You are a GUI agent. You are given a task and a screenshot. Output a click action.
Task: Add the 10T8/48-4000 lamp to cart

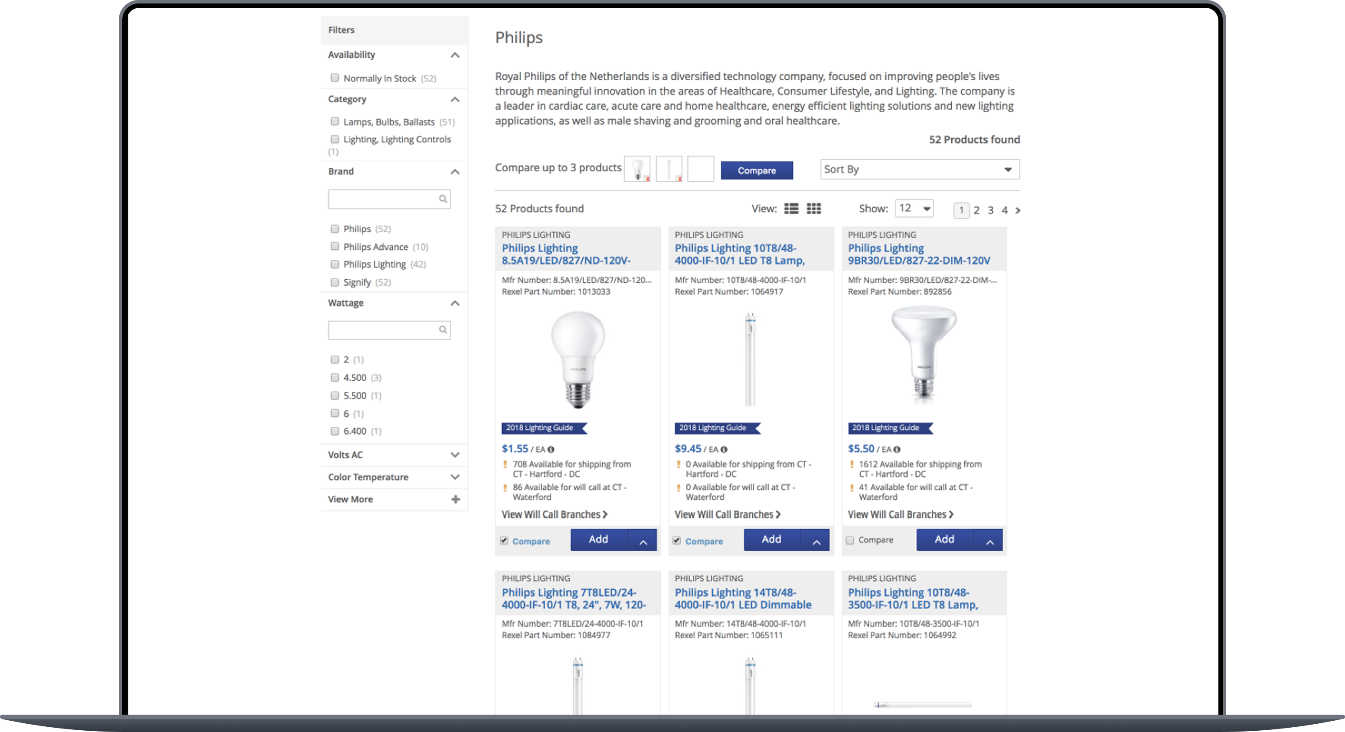(772, 540)
